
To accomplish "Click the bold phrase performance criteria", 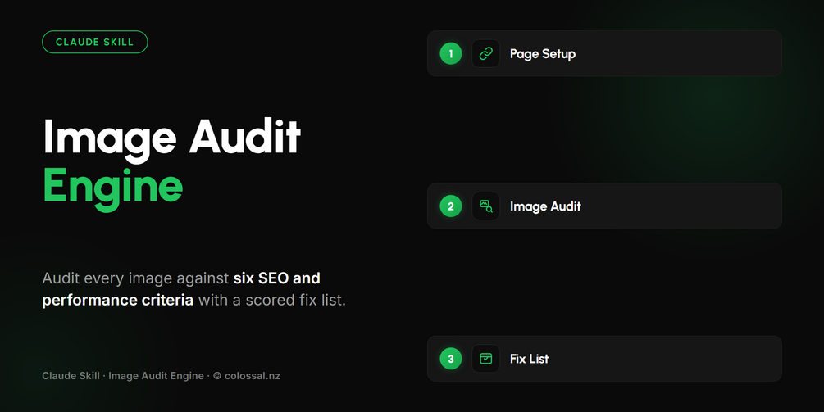I will click(x=118, y=301).
